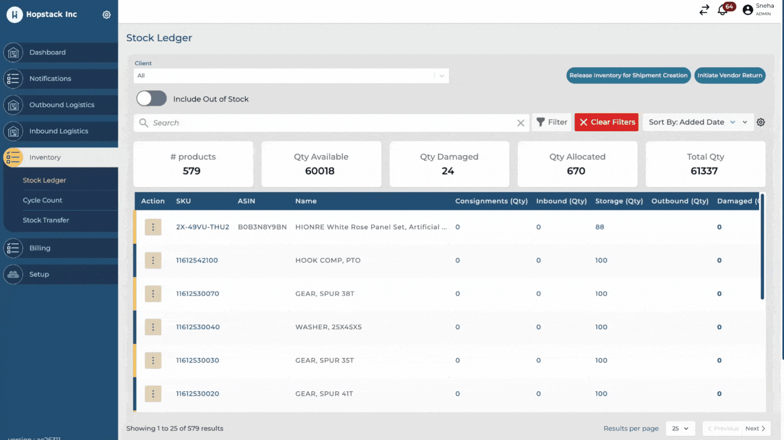Open settings gear beside Hopstack Inc
This screenshot has width=784, height=440.
[x=107, y=15]
